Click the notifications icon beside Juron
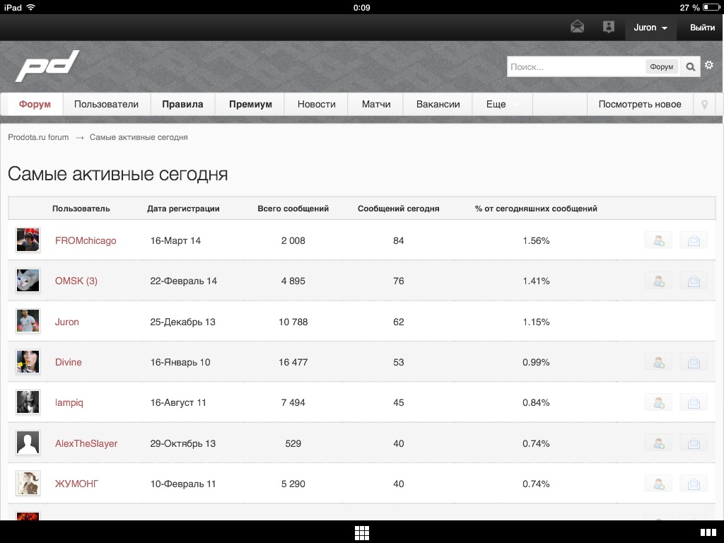The image size is (724, 543). 608,27
